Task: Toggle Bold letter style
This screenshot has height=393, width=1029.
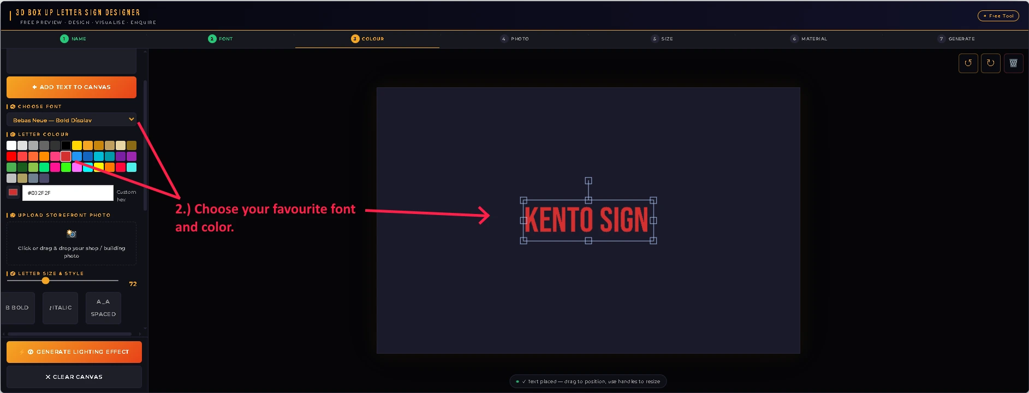Action: (17, 308)
